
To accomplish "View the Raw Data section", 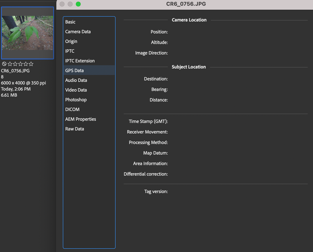I will pos(74,129).
